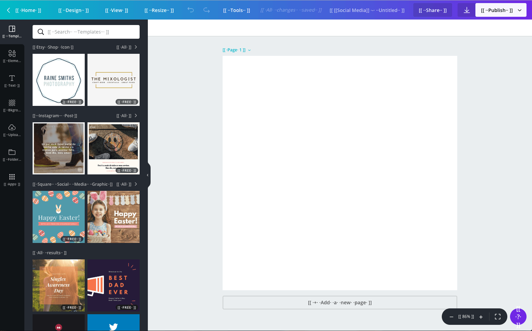
Task: Click the Download icon next to Publish
Action: tap(466, 10)
